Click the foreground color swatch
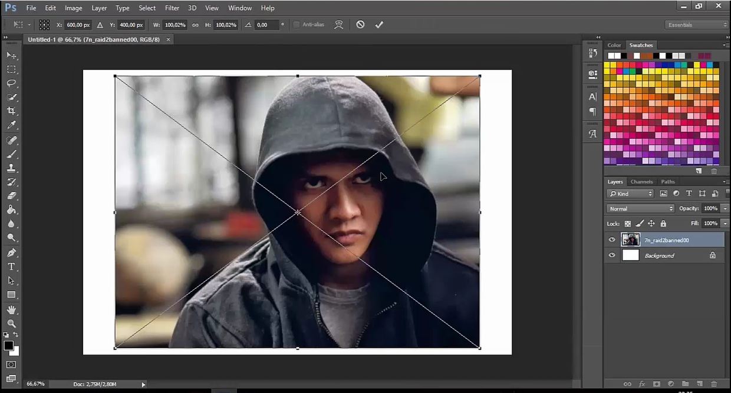The width and height of the screenshot is (731, 393). (x=9, y=346)
